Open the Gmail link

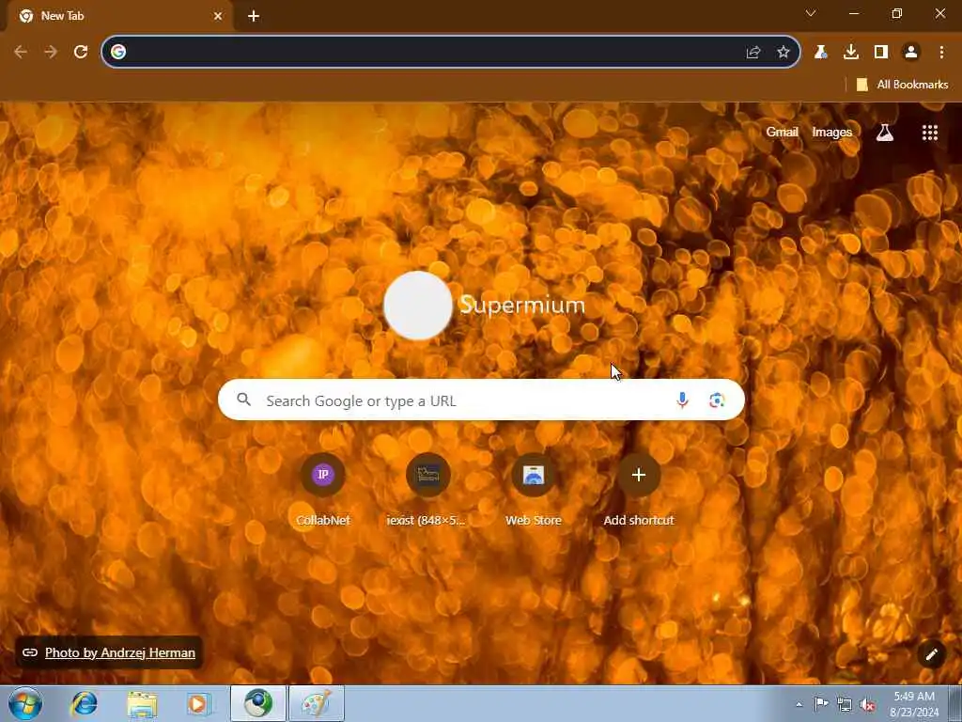click(x=783, y=132)
